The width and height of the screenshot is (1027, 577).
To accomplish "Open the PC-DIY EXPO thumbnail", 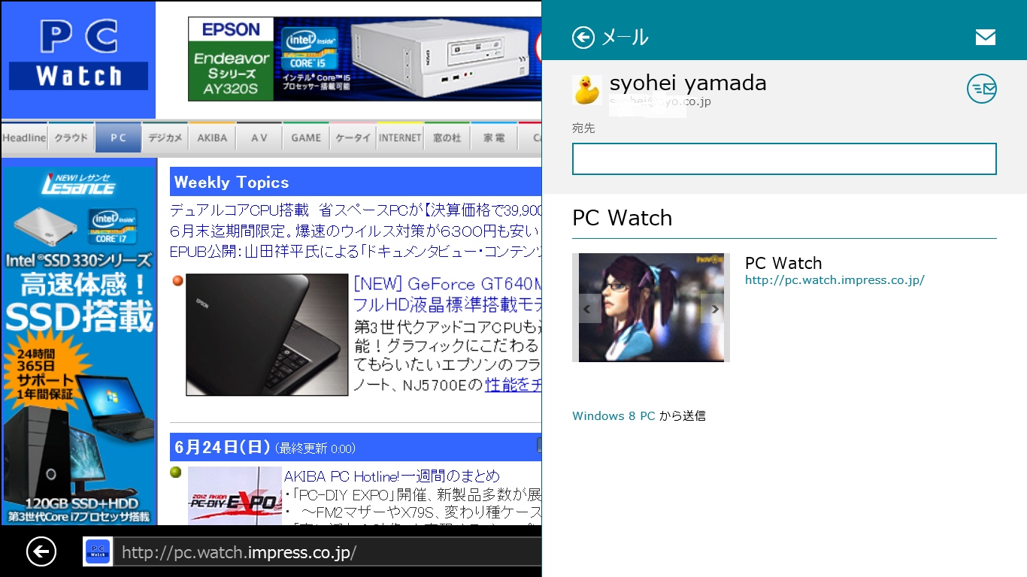I will [235, 496].
